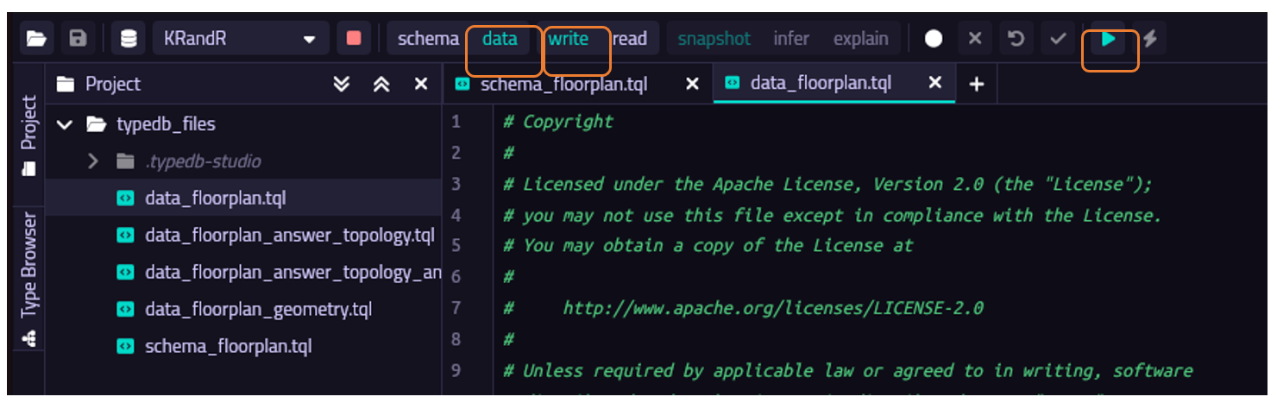
Task: Click the 'Unless required by applicable law' line
Action: 848,370
